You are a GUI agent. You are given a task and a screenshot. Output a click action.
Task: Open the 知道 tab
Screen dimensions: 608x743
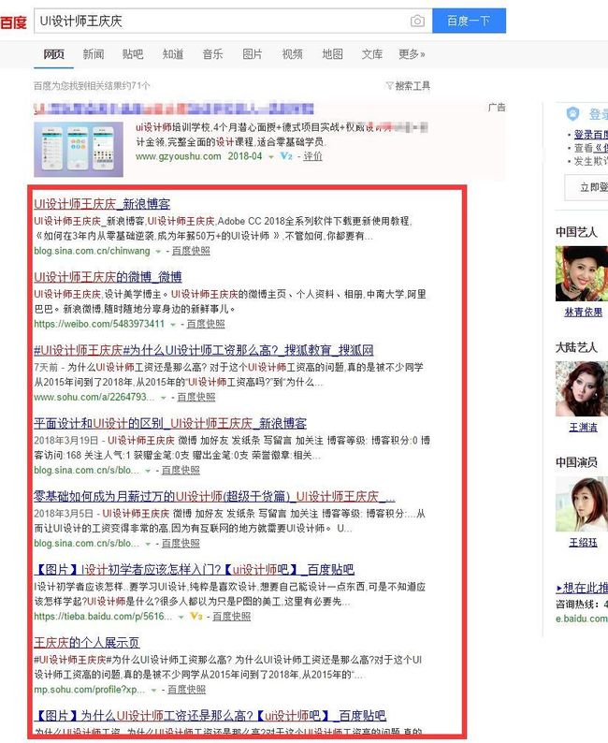[173, 54]
